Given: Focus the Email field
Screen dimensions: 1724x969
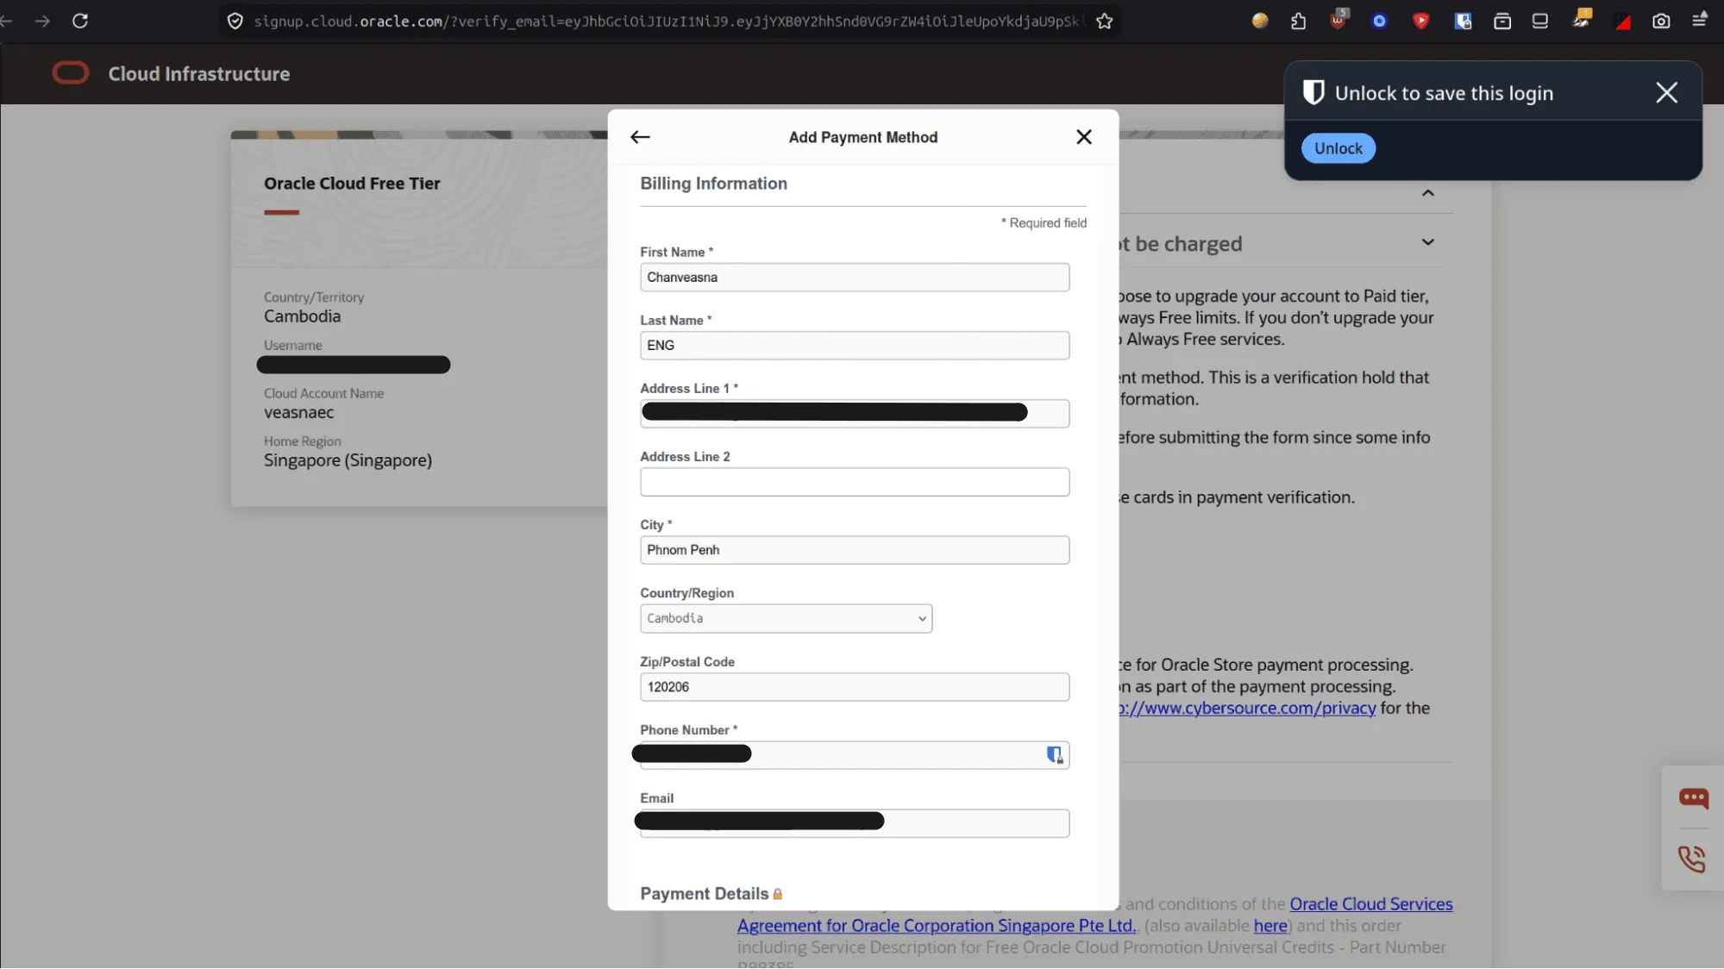Looking at the screenshot, I should click(855, 823).
